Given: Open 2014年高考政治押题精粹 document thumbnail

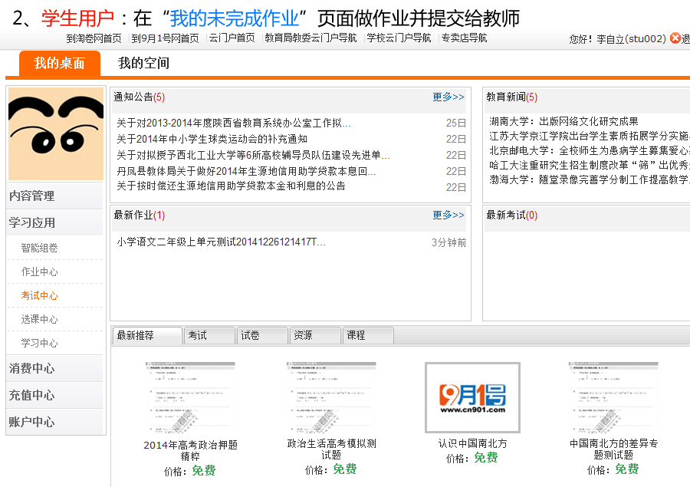Looking at the screenshot, I should pyautogui.click(x=190, y=398).
